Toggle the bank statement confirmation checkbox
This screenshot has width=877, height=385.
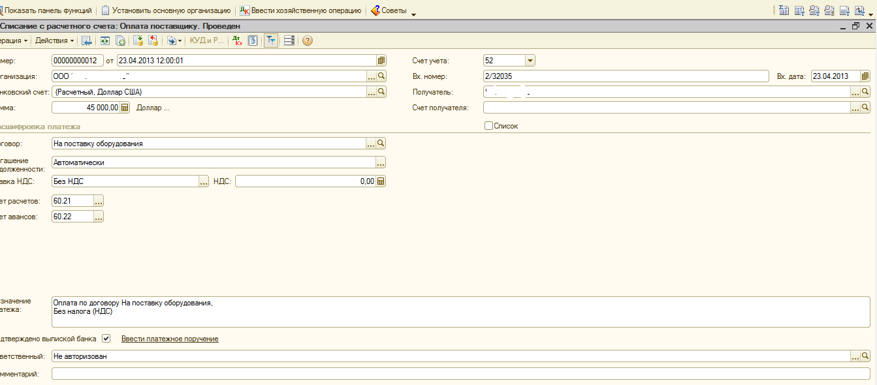pyautogui.click(x=106, y=339)
